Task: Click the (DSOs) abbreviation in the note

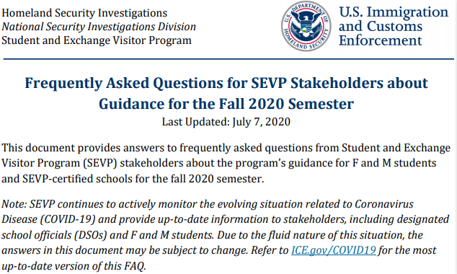Action: (91, 235)
